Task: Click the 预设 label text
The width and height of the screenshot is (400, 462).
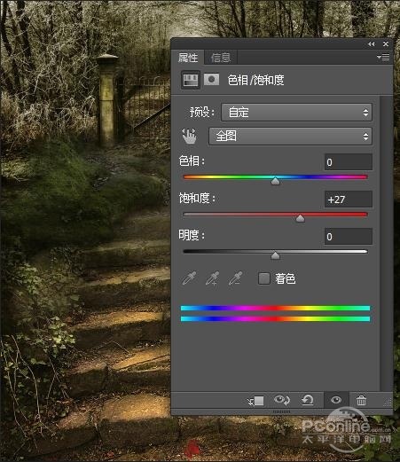Action: (202, 113)
